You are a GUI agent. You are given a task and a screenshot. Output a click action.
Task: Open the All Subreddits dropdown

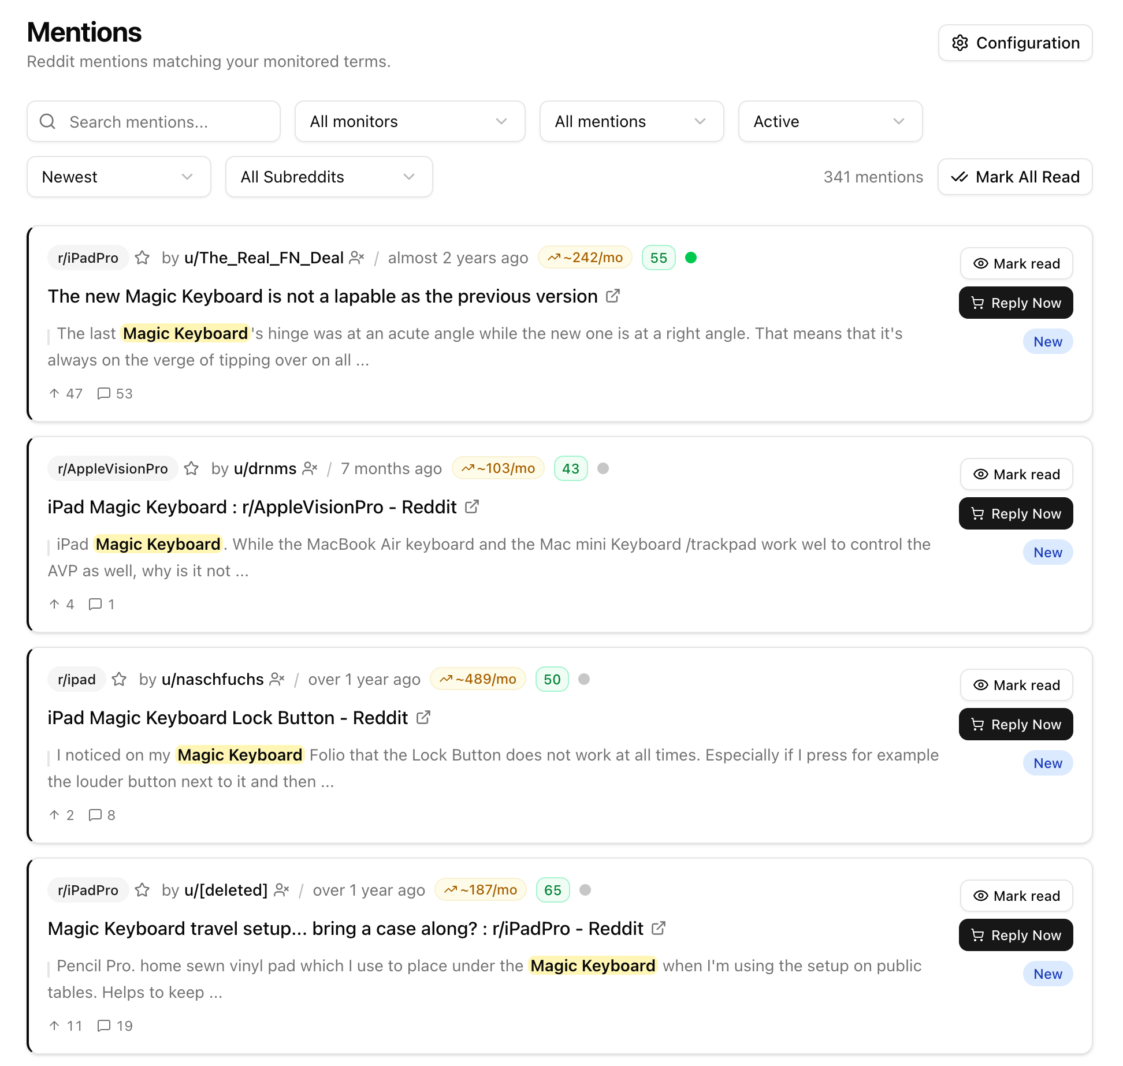tap(328, 177)
